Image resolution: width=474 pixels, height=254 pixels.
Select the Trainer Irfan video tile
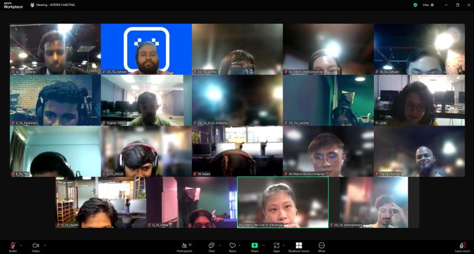pyautogui.click(x=146, y=100)
